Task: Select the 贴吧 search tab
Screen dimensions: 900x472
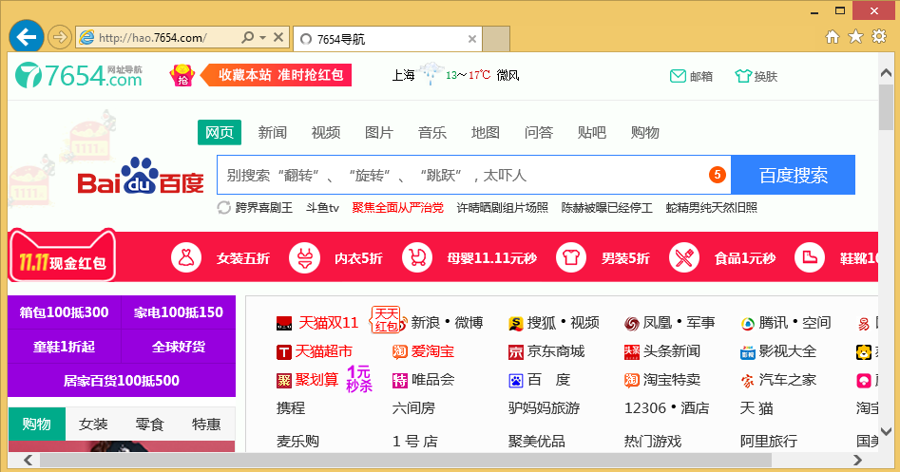Action: tap(592, 132)
